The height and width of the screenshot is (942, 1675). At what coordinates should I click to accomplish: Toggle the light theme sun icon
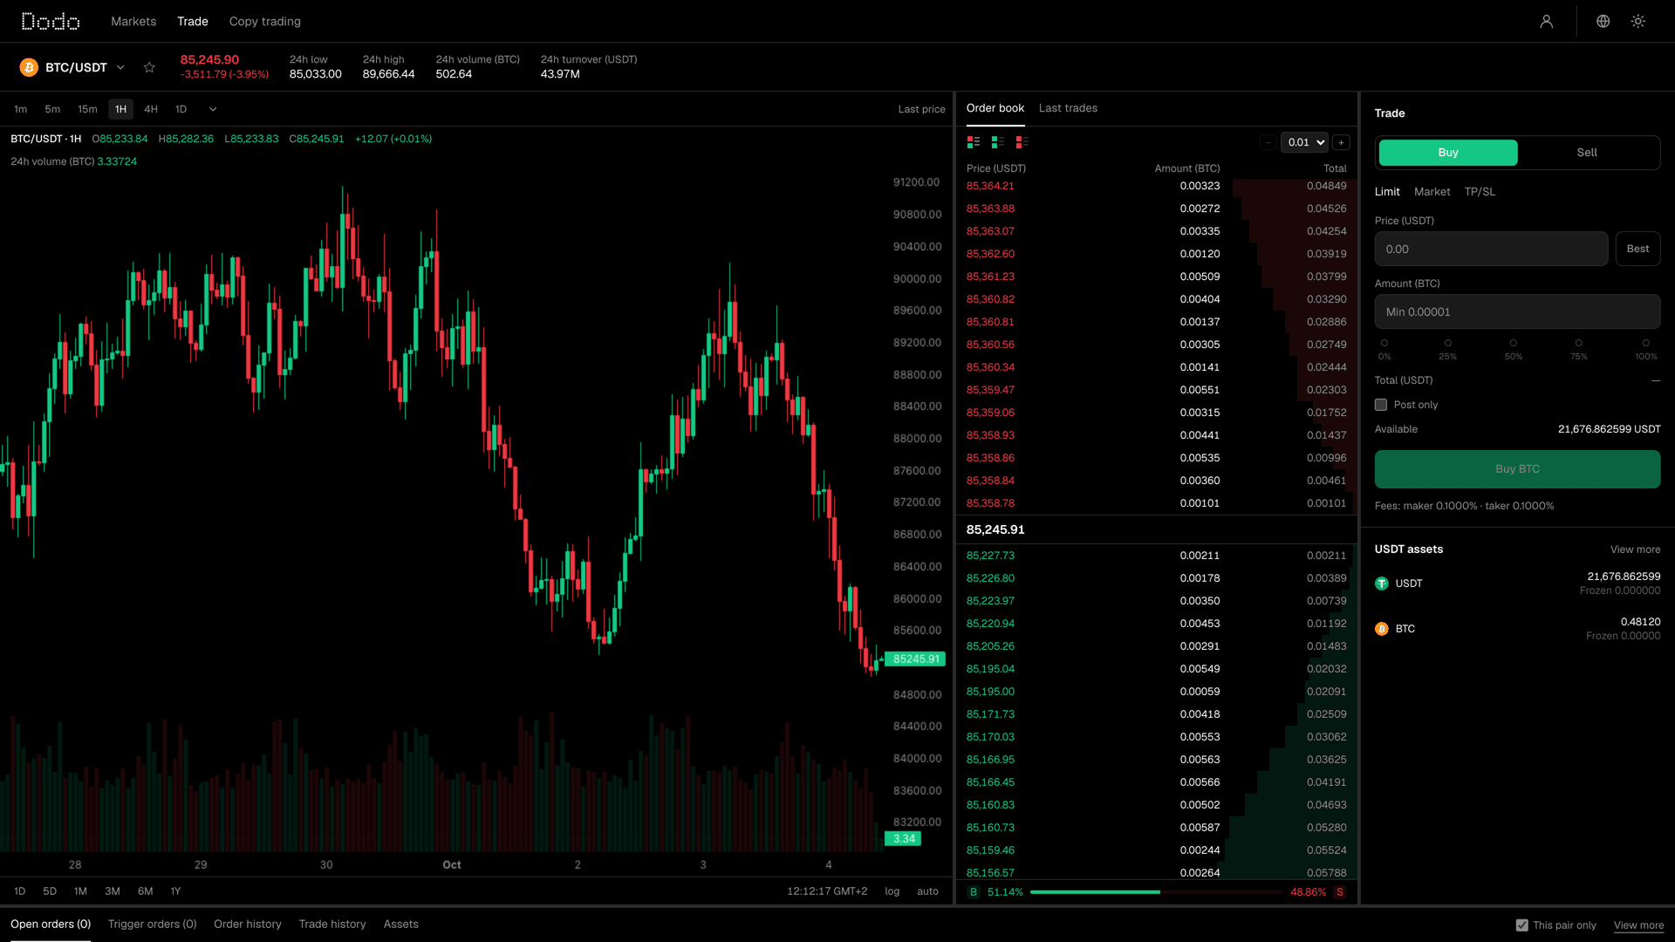click(1637, 21)
